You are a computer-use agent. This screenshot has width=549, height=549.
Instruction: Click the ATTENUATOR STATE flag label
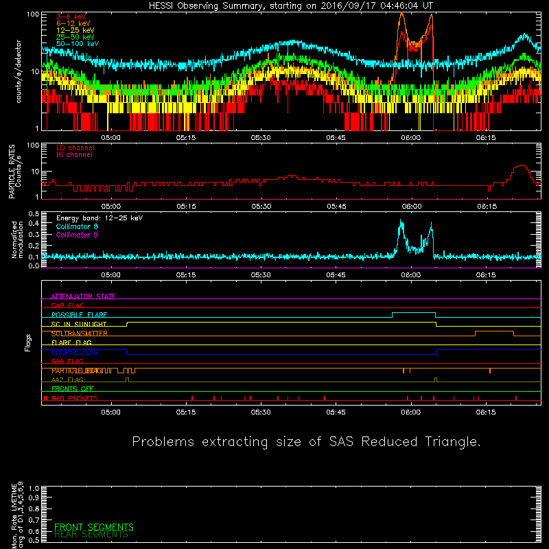tap(83, 296)
